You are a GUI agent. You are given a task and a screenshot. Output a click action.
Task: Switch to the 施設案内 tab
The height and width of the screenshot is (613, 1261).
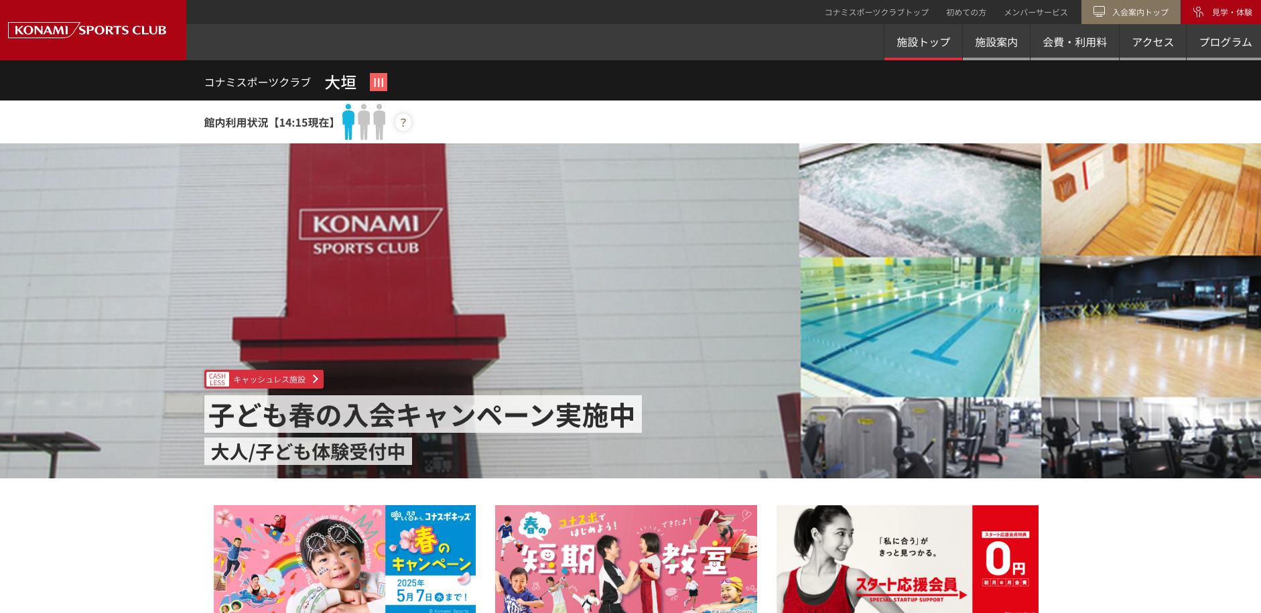point(996,42)
